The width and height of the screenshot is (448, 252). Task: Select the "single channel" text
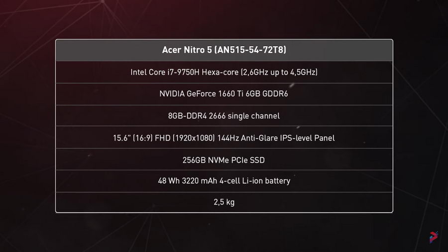[x=254, y=116]
